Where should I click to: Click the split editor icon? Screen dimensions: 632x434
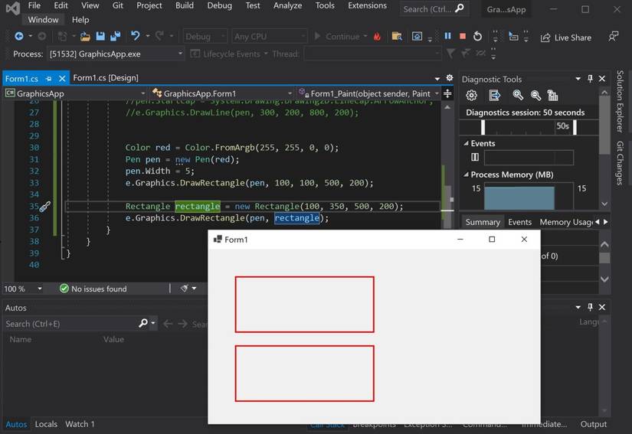[x=447, y=94]
